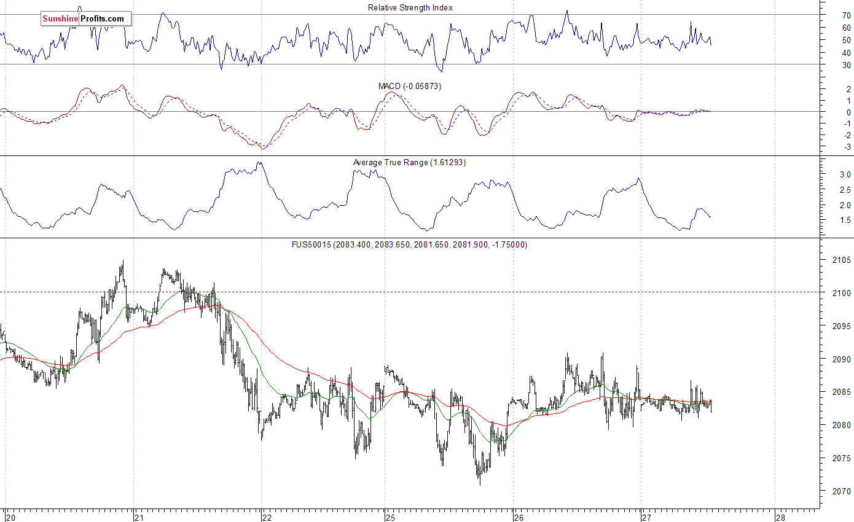Click the FUS50015 price chart title
The image size is (854, 522).
(409, 244)
